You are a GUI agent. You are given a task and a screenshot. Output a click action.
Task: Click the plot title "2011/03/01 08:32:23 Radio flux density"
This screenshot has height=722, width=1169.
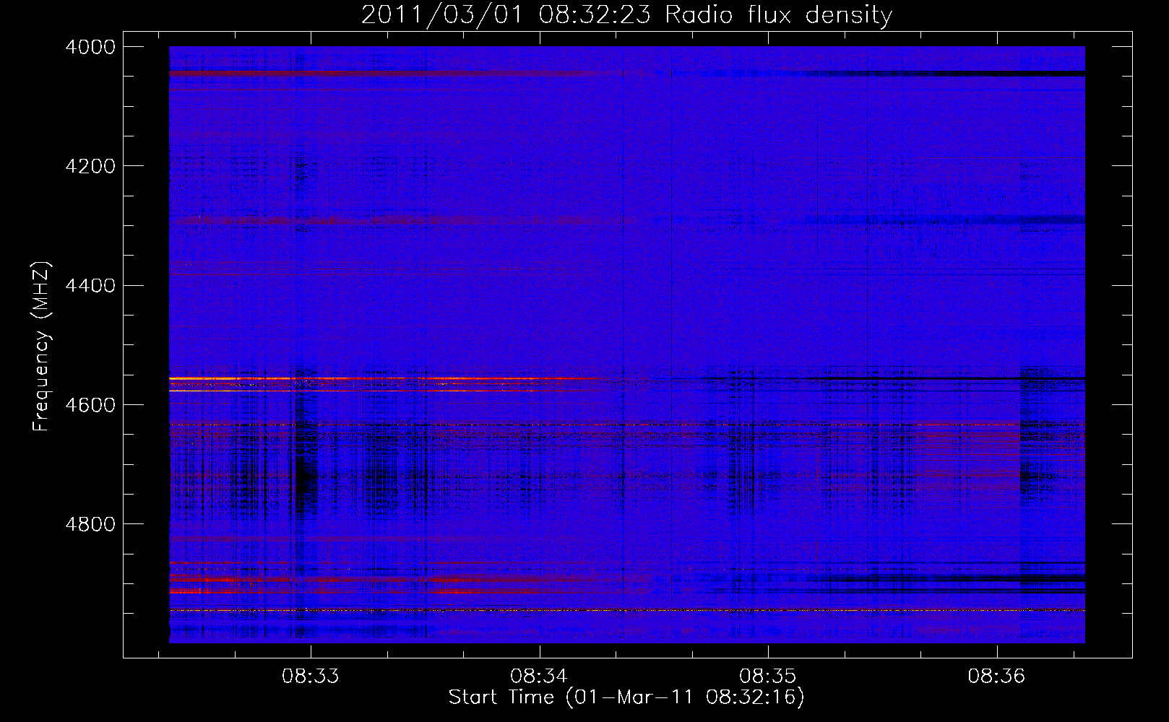tap(626, 15)
